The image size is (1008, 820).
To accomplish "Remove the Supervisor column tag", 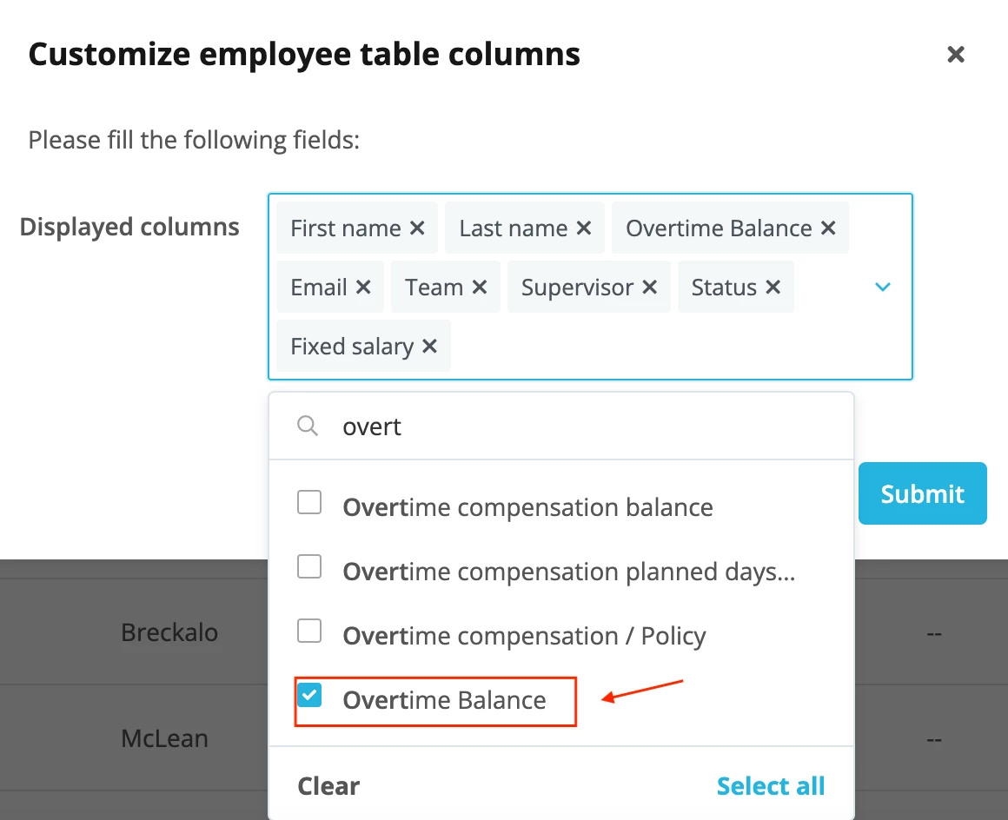I will (x=650, y=288).
